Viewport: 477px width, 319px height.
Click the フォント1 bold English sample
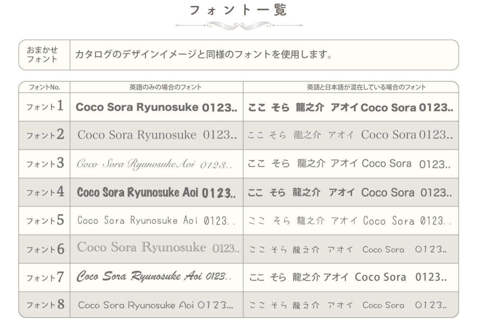pyautogui.click(x=156, y=107)
